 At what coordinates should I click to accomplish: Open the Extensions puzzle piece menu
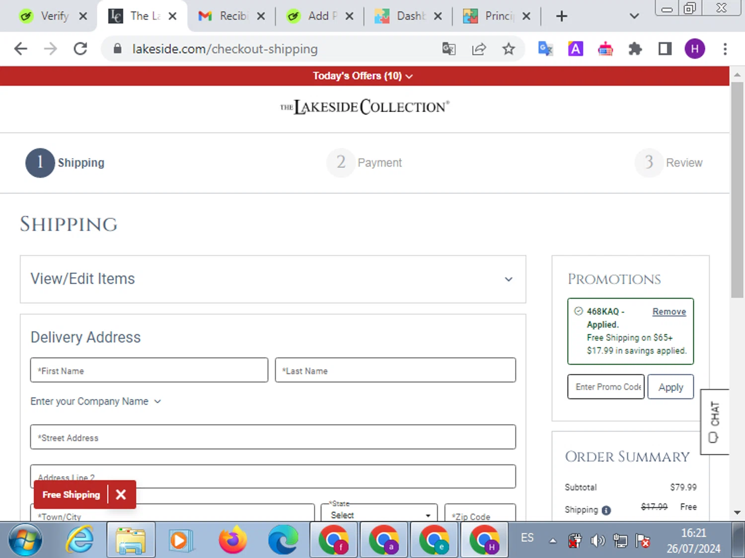tap(635, 49)
